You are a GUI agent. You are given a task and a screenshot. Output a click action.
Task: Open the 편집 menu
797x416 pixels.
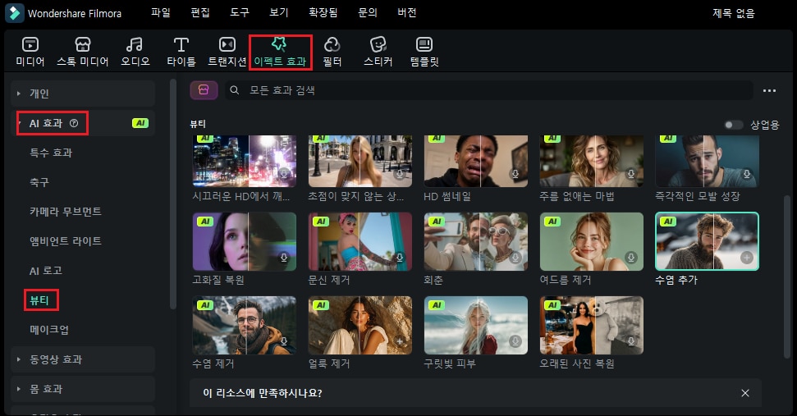point(200,12)
